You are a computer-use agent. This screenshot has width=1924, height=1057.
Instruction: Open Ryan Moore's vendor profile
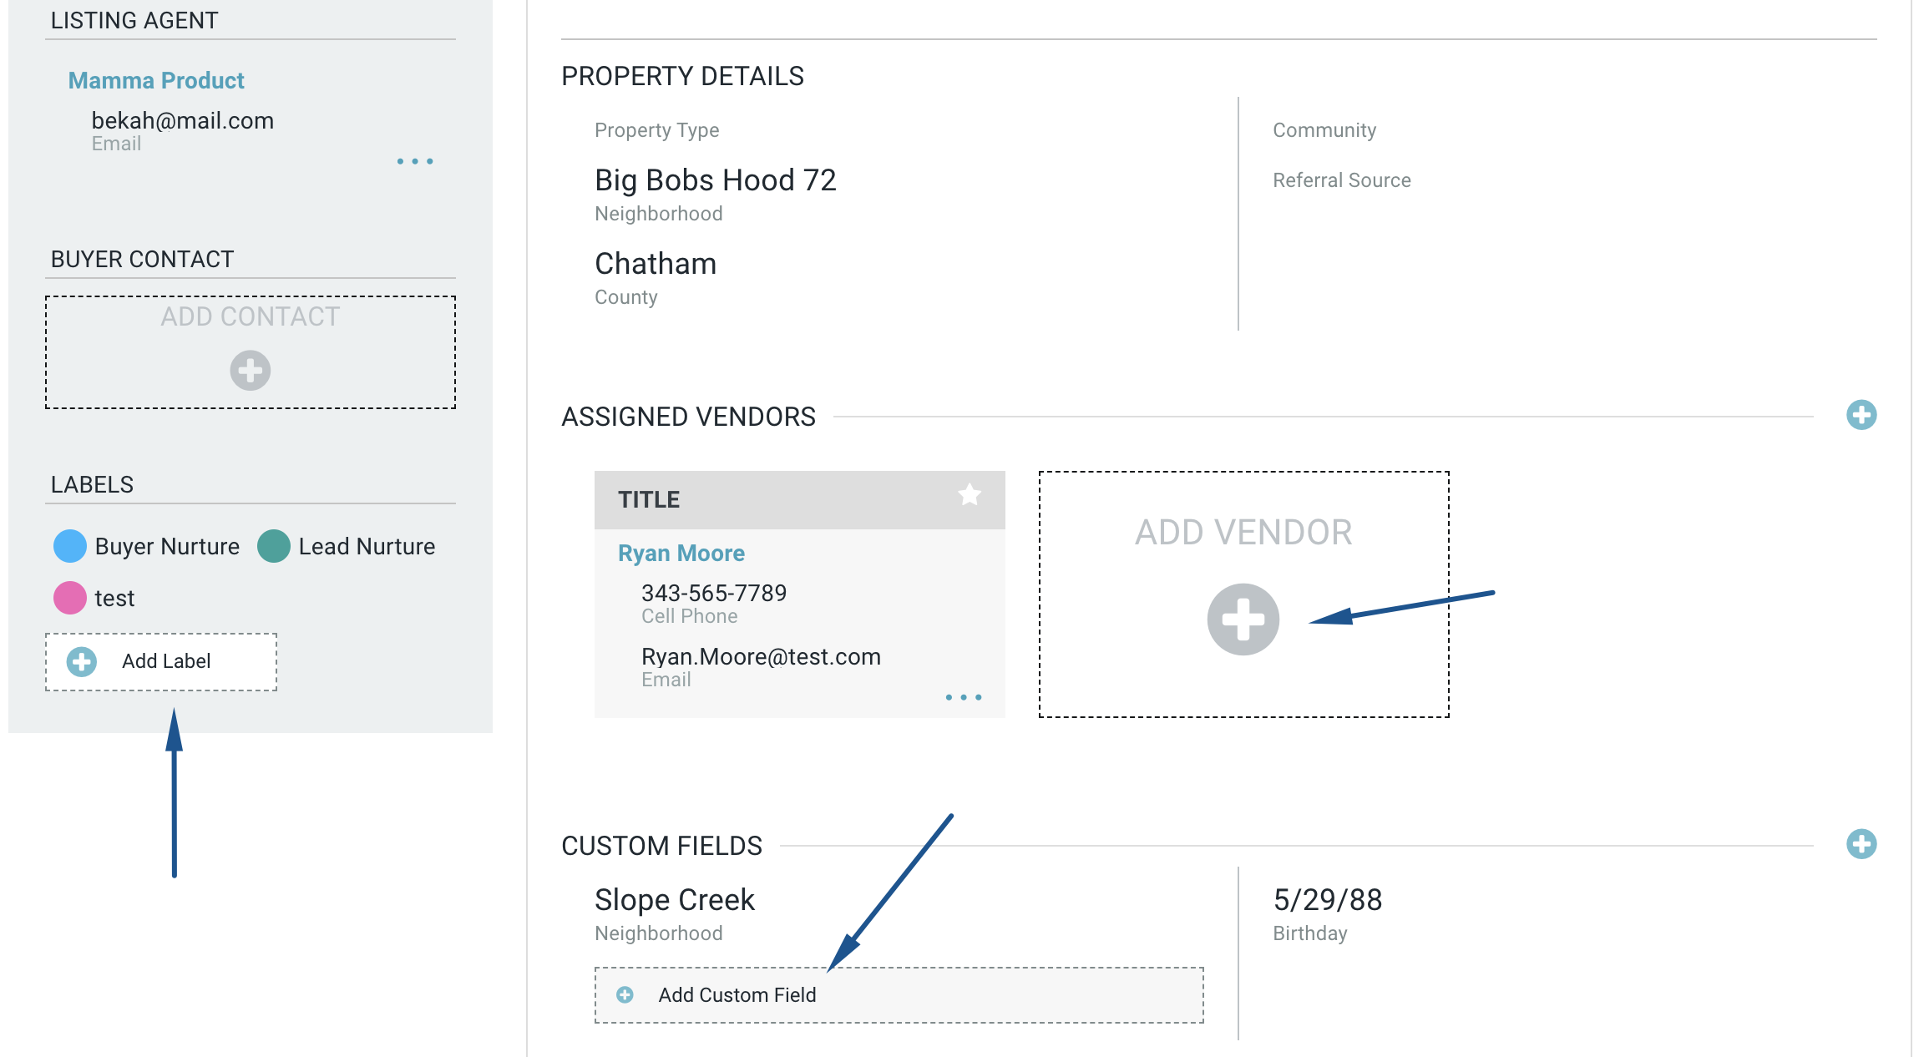pos(681,552)
